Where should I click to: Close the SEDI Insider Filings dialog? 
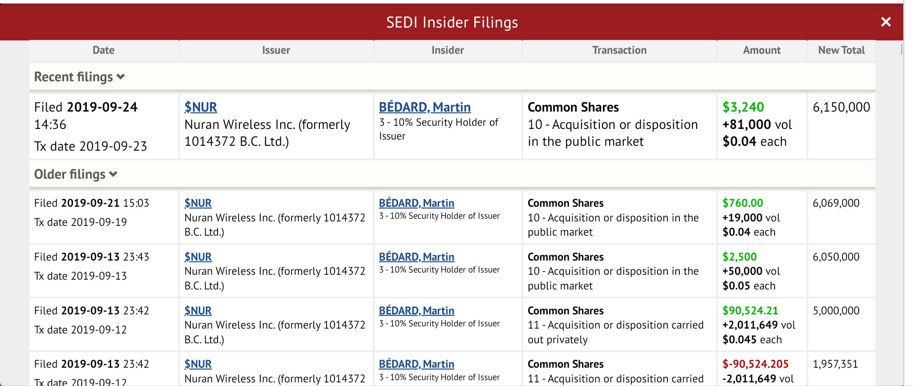885,22
